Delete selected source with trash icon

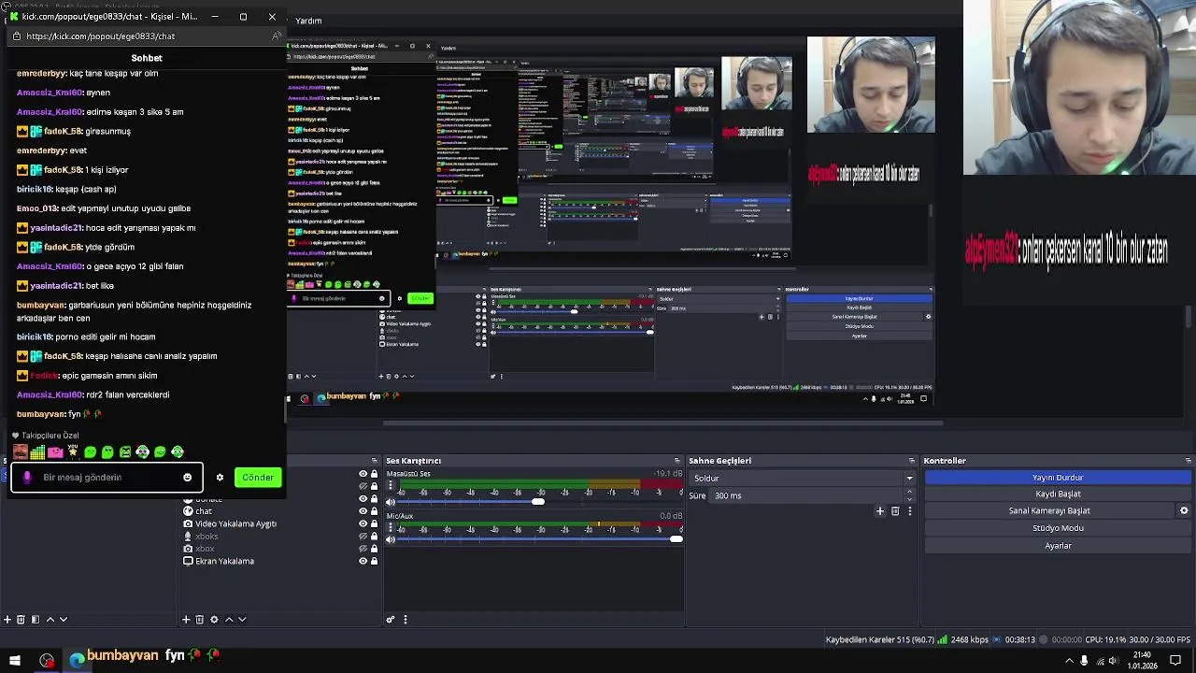pyautogui.click(x=199, y=619)
